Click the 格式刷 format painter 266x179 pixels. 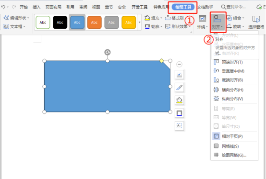point(174,18)
